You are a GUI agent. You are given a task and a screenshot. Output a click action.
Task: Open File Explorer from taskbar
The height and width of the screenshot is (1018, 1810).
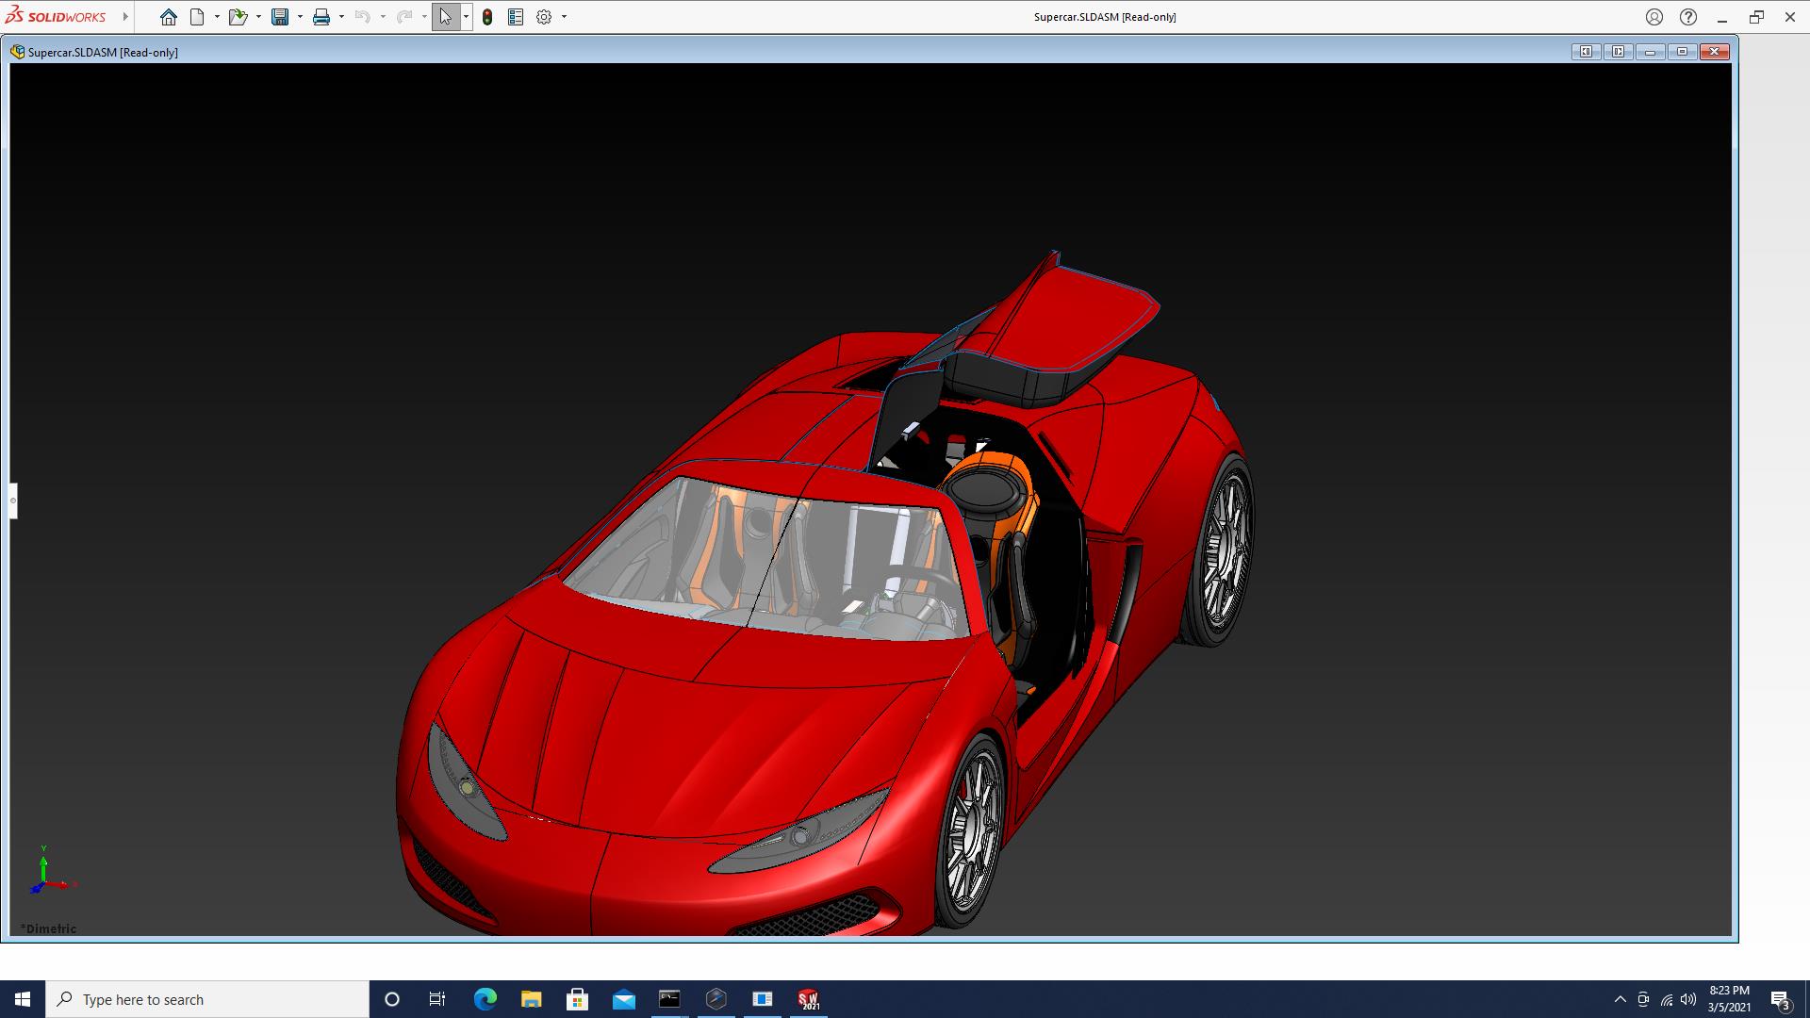532,999
